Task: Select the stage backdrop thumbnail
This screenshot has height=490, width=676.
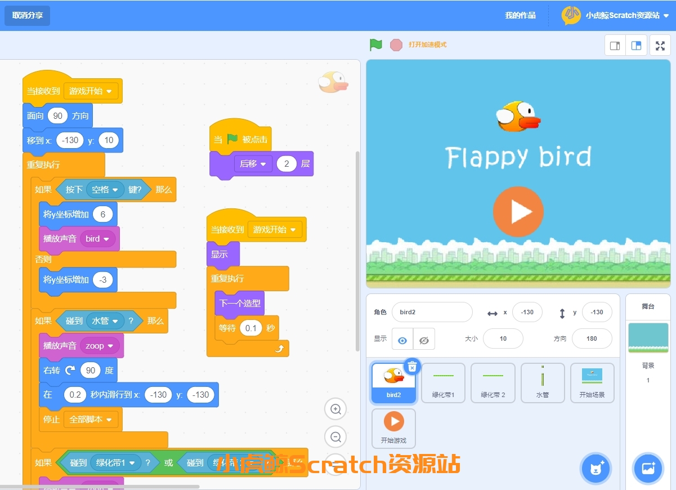Action: [x=648, y=338]
